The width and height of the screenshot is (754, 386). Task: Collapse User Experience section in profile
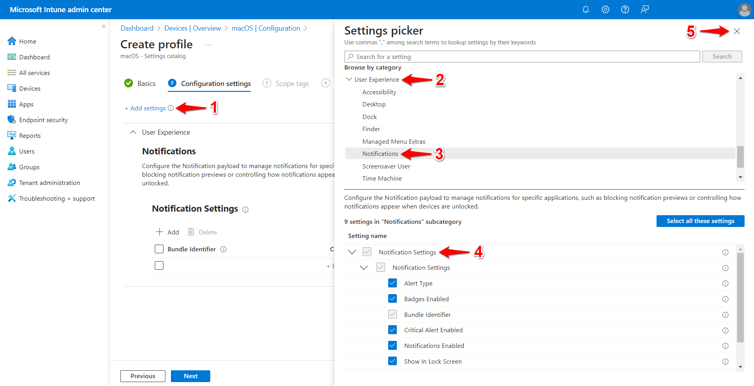[133, 132]
